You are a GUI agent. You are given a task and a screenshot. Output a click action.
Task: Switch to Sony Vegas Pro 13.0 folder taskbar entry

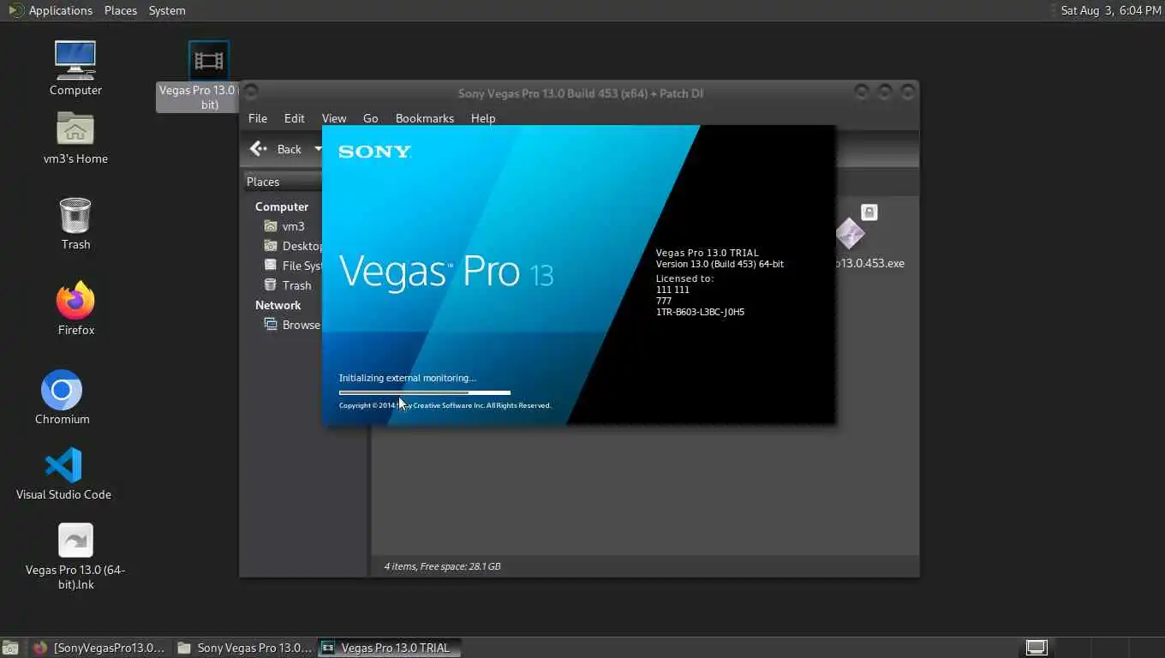coord(245,648)
